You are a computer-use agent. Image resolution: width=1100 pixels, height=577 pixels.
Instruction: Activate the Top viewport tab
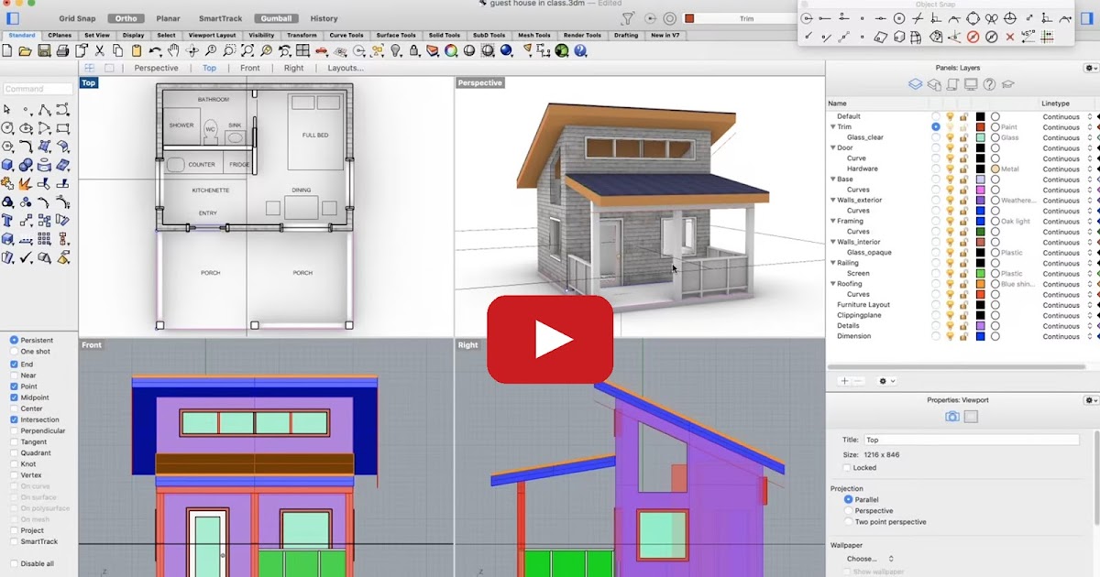pyautogui.click(x=209, y=67)
